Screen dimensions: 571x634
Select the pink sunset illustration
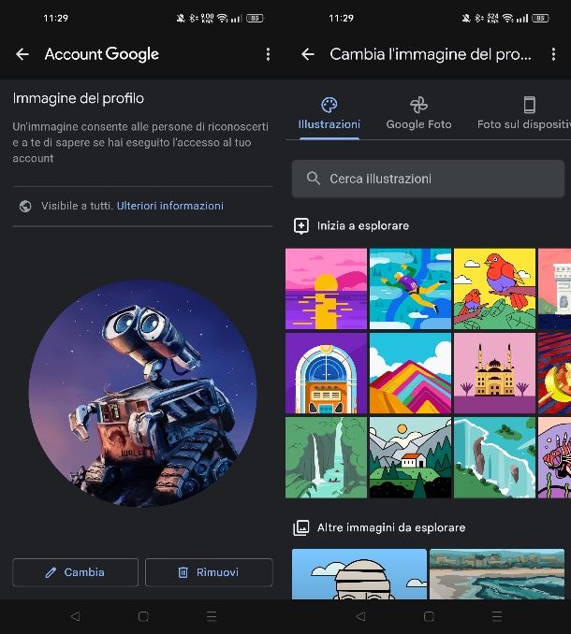tap(326, 289)
